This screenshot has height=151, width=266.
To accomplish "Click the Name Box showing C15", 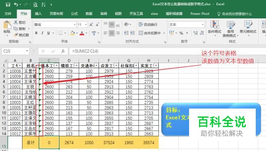I will [x=15, y=51].
